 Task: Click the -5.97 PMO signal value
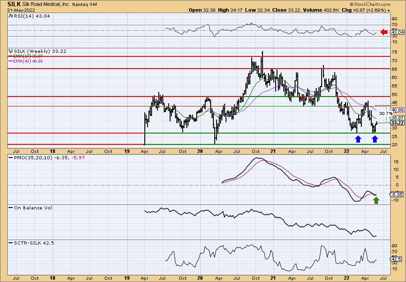tap(79, 157)
